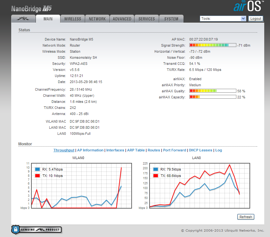Refresh the monitor graphs
The height and width of the screenshot is (237, 270).
click(x=246, y=217)
